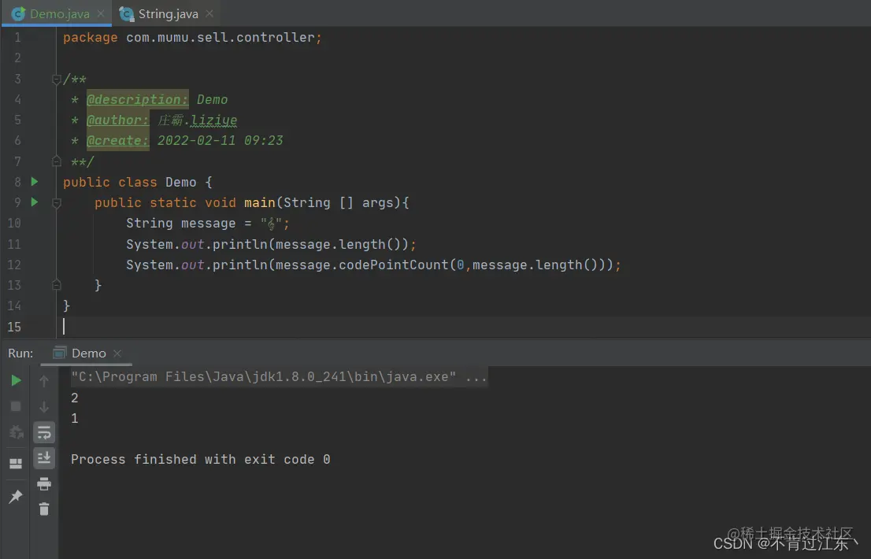The width and height of the screenshot is (871, 559).
Task: Click console output line showing 2
Action: (75, 398)
